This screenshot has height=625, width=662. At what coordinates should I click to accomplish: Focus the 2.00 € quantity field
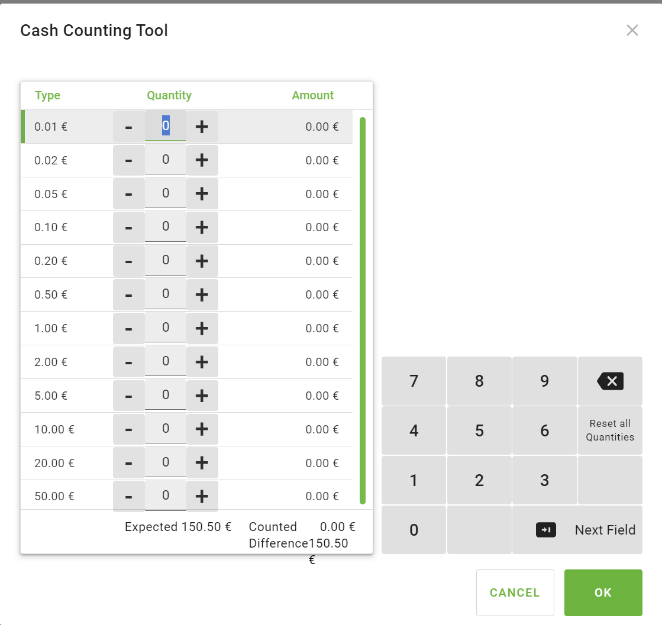(x=166, y=361)
